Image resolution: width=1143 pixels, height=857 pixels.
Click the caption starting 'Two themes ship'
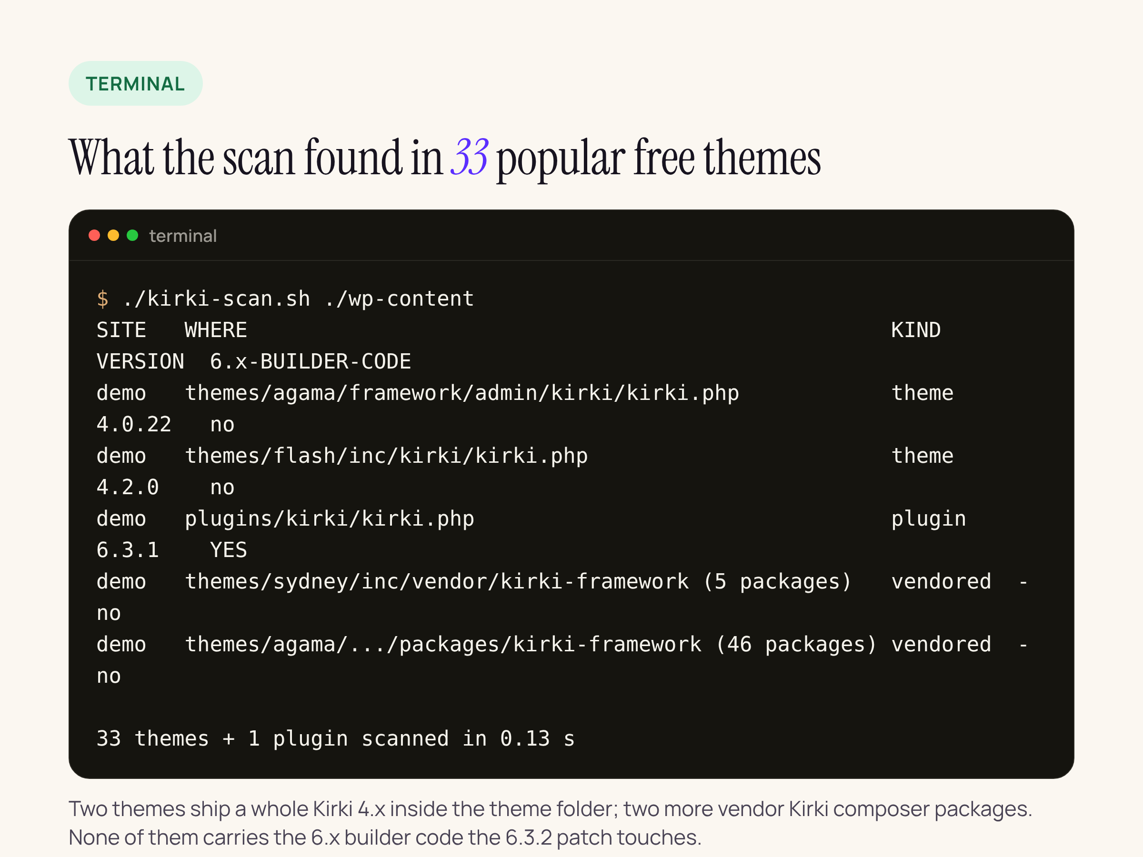pos(551,823)
